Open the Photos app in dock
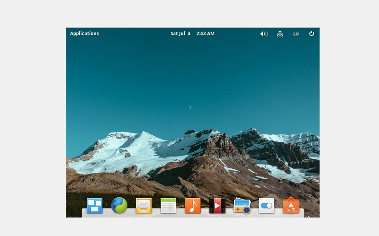 point(242,206)
